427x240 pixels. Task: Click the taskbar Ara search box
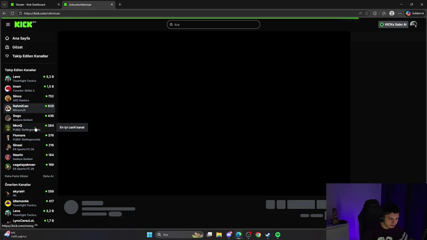[180, 235]
